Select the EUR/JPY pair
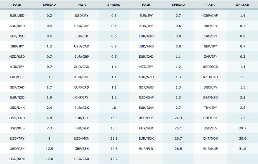This screenshot has width=258, height=164. click(146, 16)
